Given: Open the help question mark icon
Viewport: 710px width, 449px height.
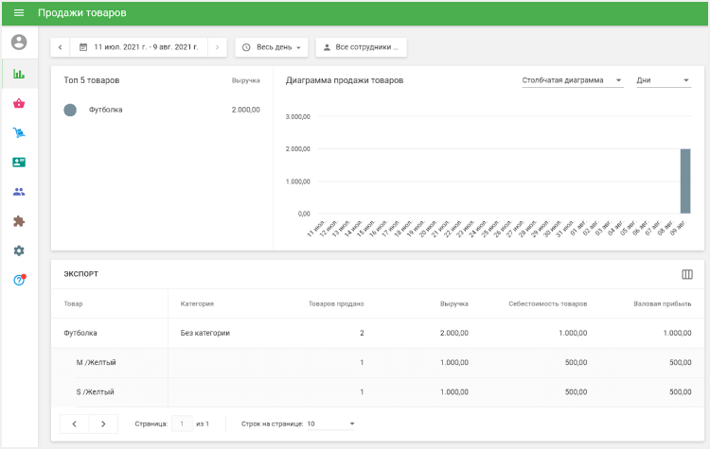Looking at the screenshot, I should point(20,281).
